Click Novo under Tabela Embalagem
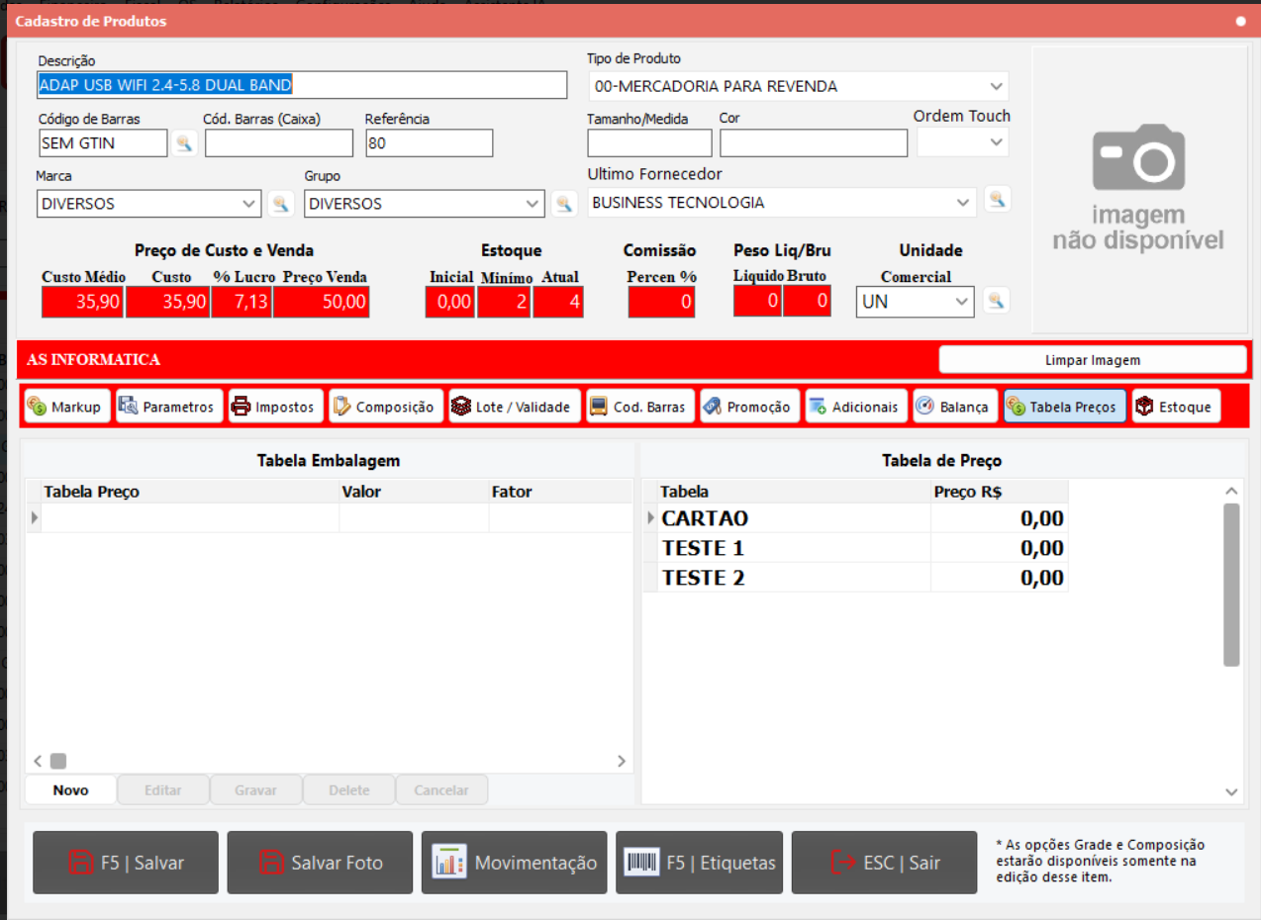The image size is (1261, 920). point(71,790)
